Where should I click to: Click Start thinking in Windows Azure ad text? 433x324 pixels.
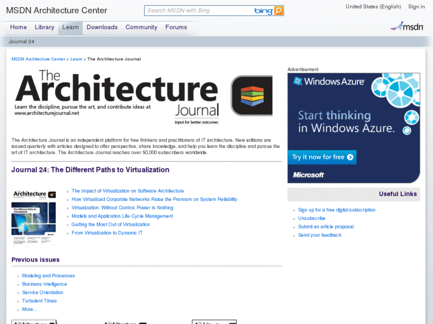click(347, 122)
